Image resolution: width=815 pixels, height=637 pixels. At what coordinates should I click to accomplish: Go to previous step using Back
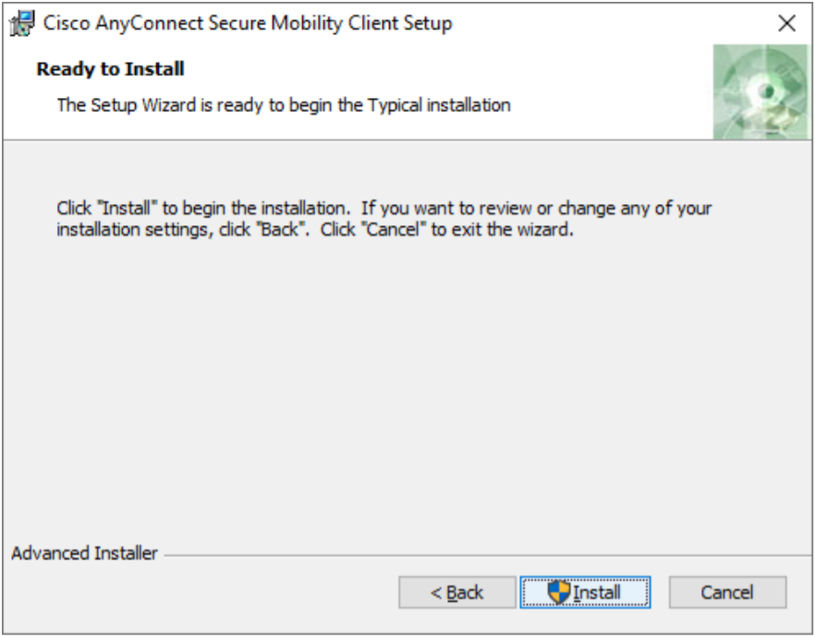457,592
